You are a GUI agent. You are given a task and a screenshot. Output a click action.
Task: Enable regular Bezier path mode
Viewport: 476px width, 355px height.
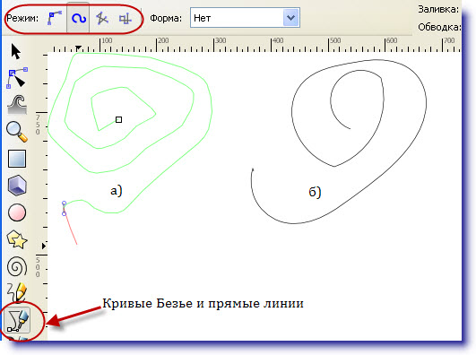55,18
